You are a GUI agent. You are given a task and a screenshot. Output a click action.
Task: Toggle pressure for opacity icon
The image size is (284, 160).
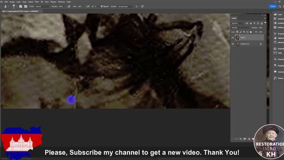point(69,6)
